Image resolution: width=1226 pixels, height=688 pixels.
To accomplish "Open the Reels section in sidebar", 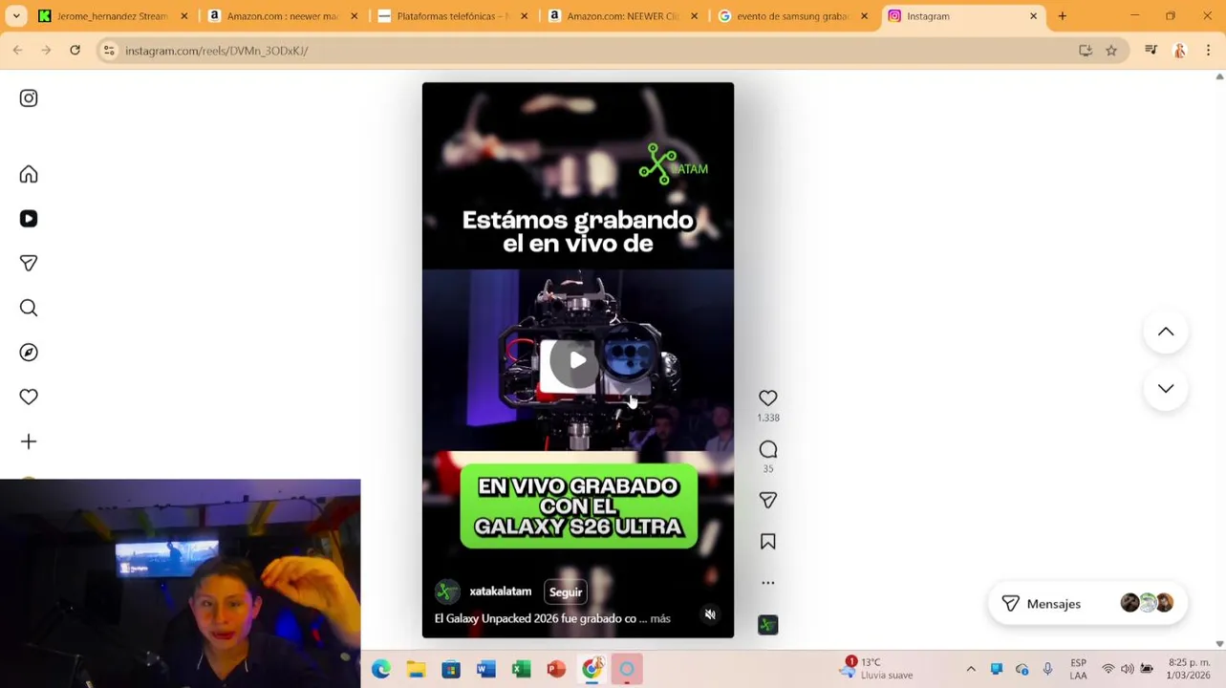I will tap(29, 219).
